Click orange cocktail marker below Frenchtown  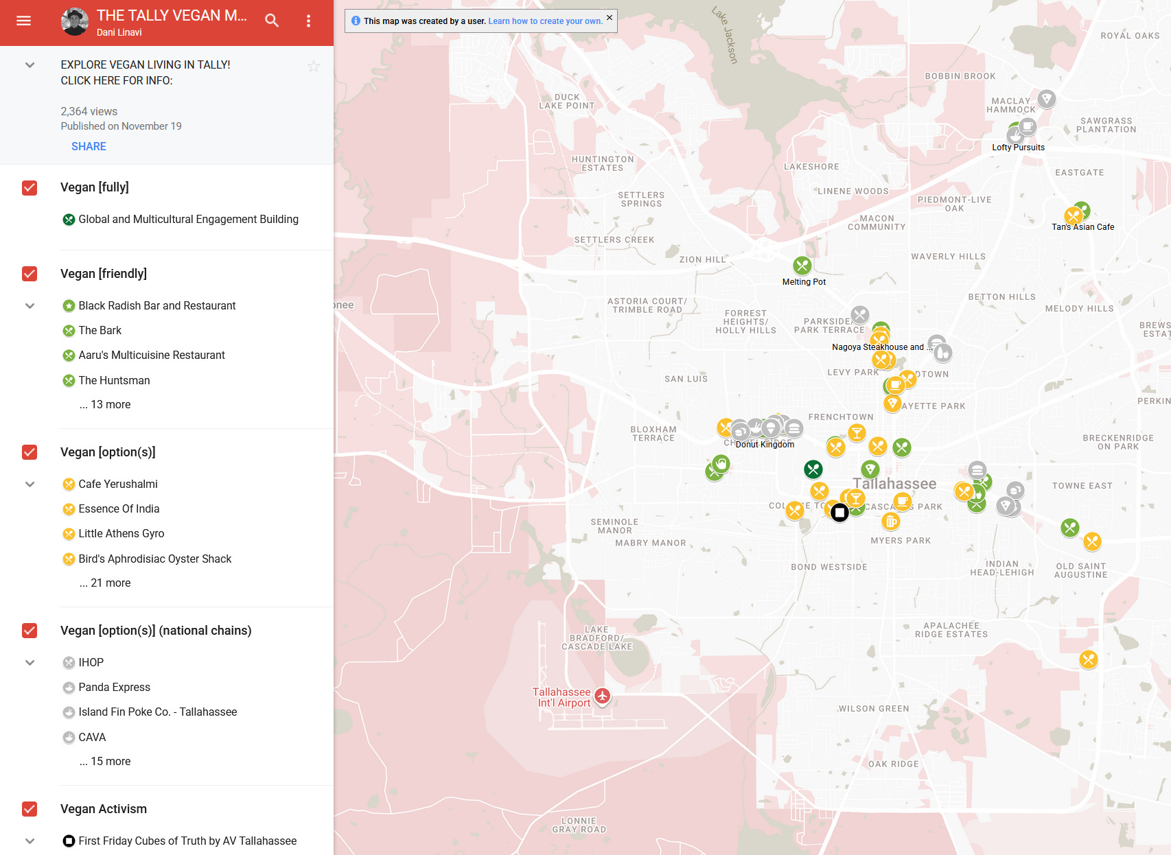[x=856, y=432]
